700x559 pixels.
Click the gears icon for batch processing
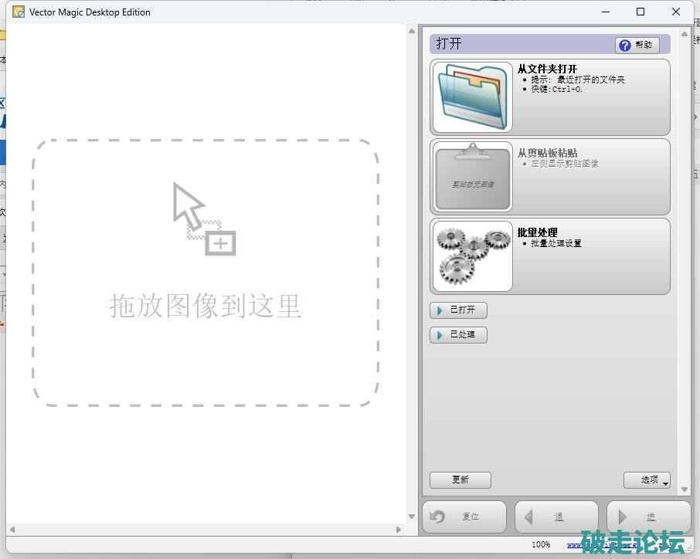(x=472, y=256)
